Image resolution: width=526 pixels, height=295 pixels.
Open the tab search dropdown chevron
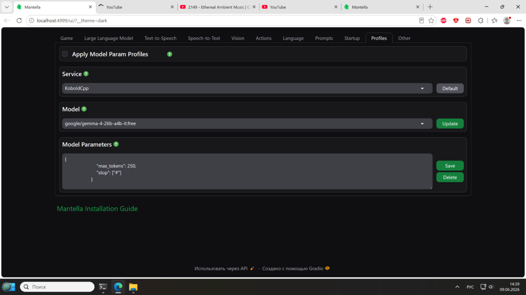coord(7,7)
